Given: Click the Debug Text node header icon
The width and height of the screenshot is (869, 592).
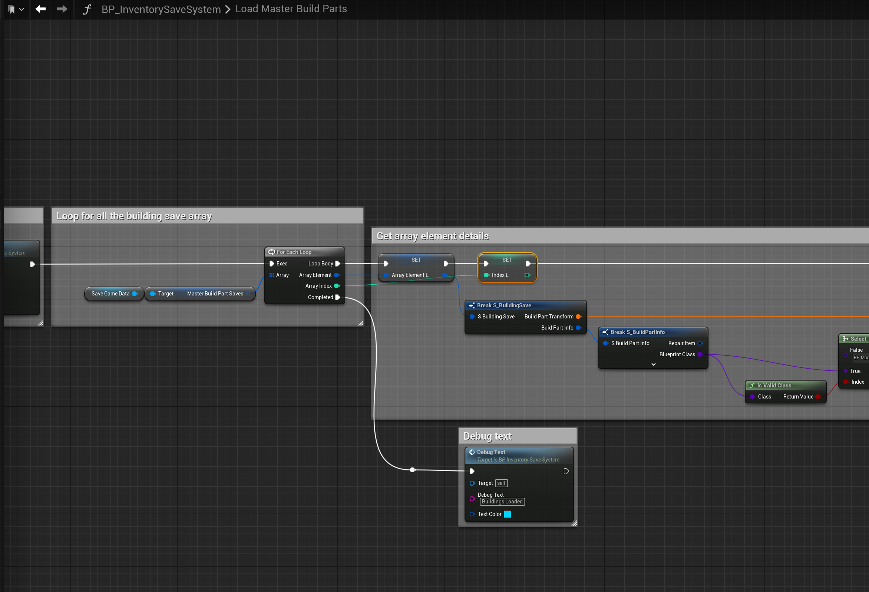Looking at the screenshot, I should [472, 452].
